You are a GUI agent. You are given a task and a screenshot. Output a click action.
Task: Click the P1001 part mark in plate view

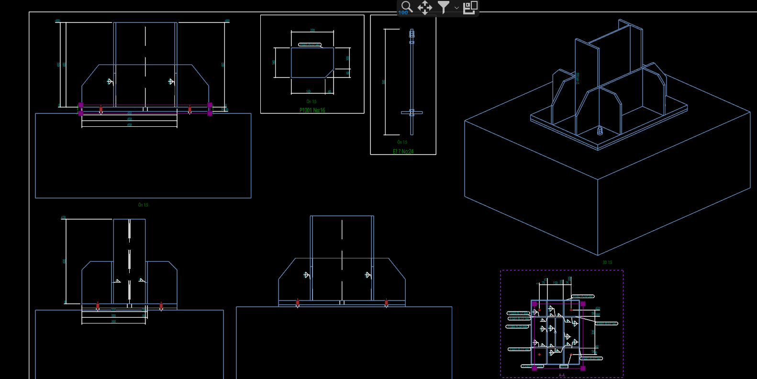click(x=310, y=45)
